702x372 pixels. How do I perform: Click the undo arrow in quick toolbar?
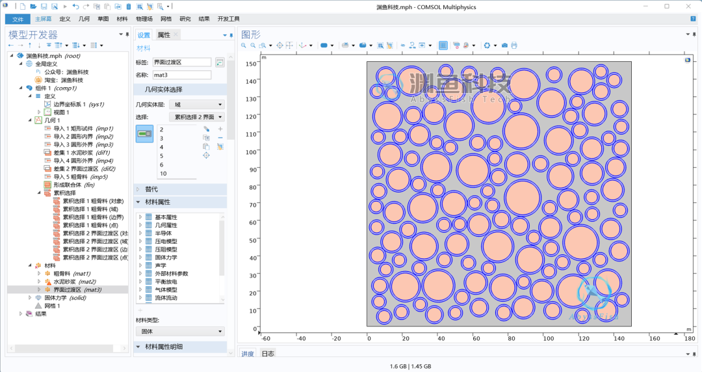click(75, 7)
